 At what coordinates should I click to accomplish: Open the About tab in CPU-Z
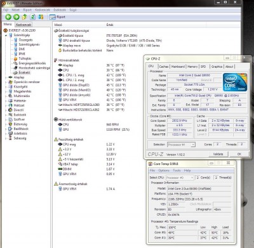point(229,67)
